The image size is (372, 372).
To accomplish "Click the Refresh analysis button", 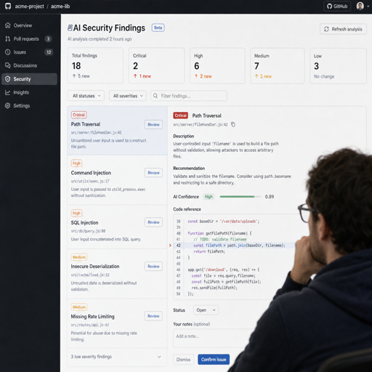I will [343, 29].
